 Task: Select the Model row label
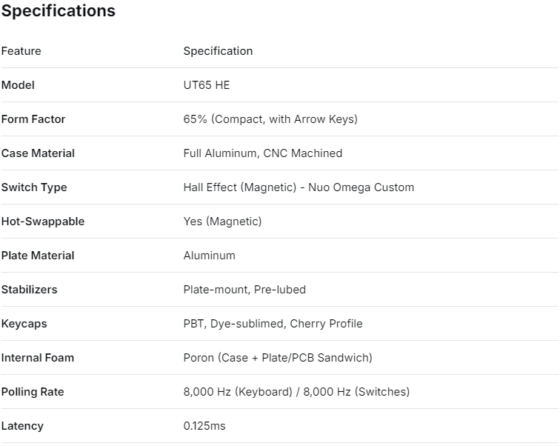pos(18,85)
